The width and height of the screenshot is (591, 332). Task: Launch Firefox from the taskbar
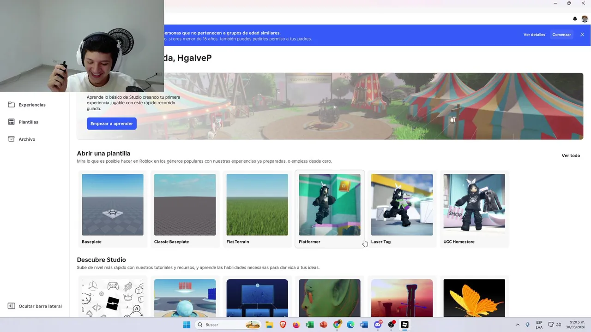[296, 325]
